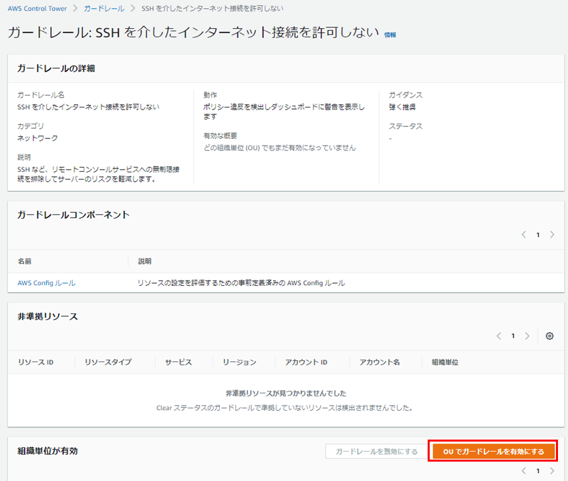Click 名前 column header in components table

point(25,261)
